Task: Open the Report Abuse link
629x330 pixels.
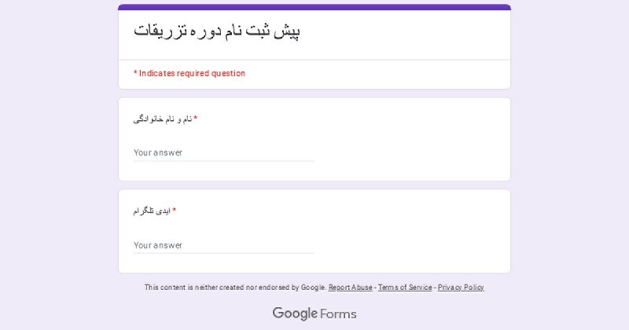Action: (350, 288)
